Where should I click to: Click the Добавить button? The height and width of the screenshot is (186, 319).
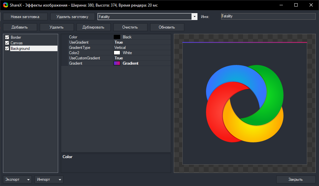pyautogui.click(x=20, y=27)
